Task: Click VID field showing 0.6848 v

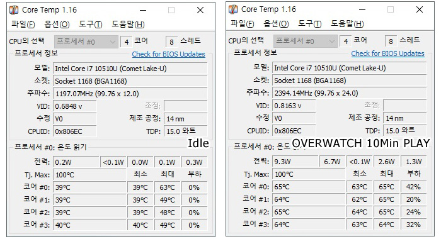Action: pos(75,106)
